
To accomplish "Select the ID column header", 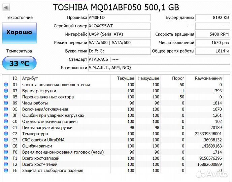I will tap(15, 78).
